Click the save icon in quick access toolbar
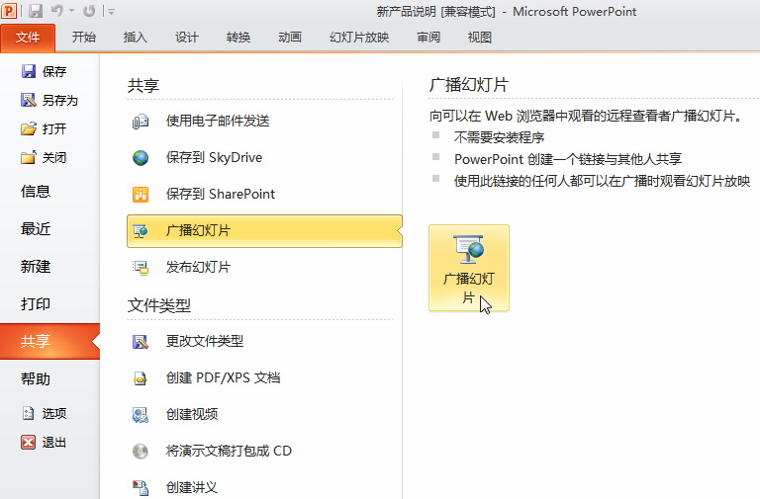760x499 pixels. click(36, 12)
